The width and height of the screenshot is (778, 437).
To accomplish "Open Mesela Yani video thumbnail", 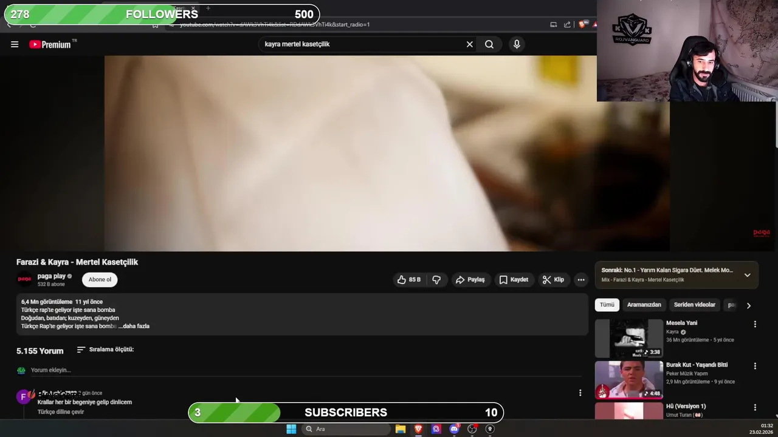I will tap(628, 338).
